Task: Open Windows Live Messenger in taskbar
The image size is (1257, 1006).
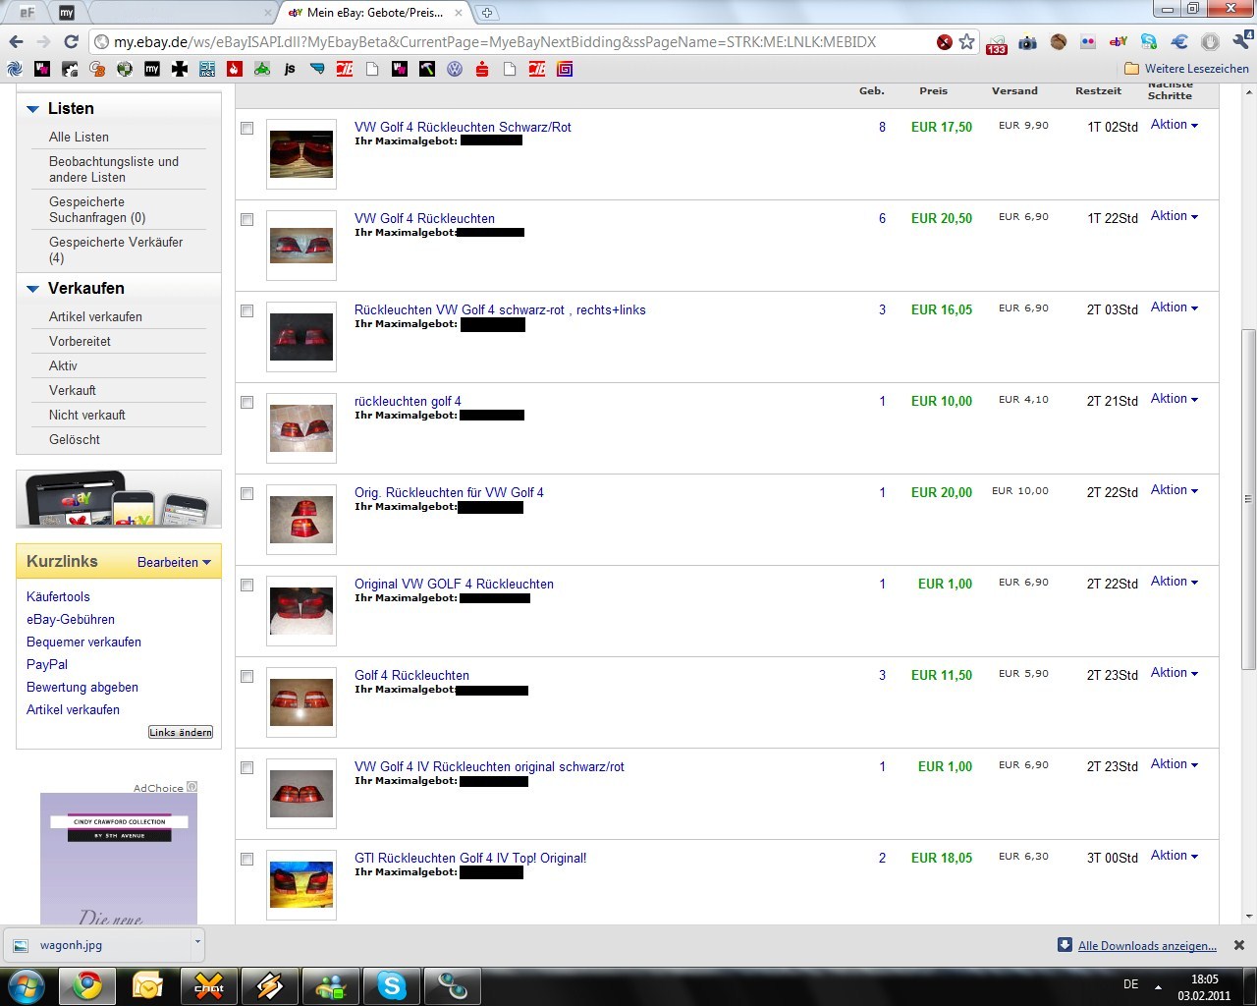Action: click(330, 986)
